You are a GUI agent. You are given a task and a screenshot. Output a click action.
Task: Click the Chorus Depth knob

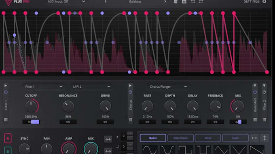[x=170, y=106]
